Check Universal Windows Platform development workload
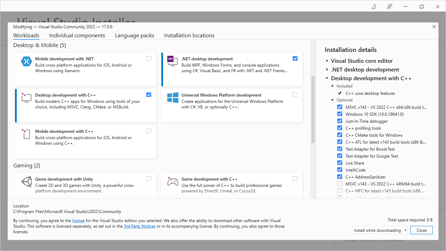Viewport: 446px width, 251px height. [x=295, y=95]
